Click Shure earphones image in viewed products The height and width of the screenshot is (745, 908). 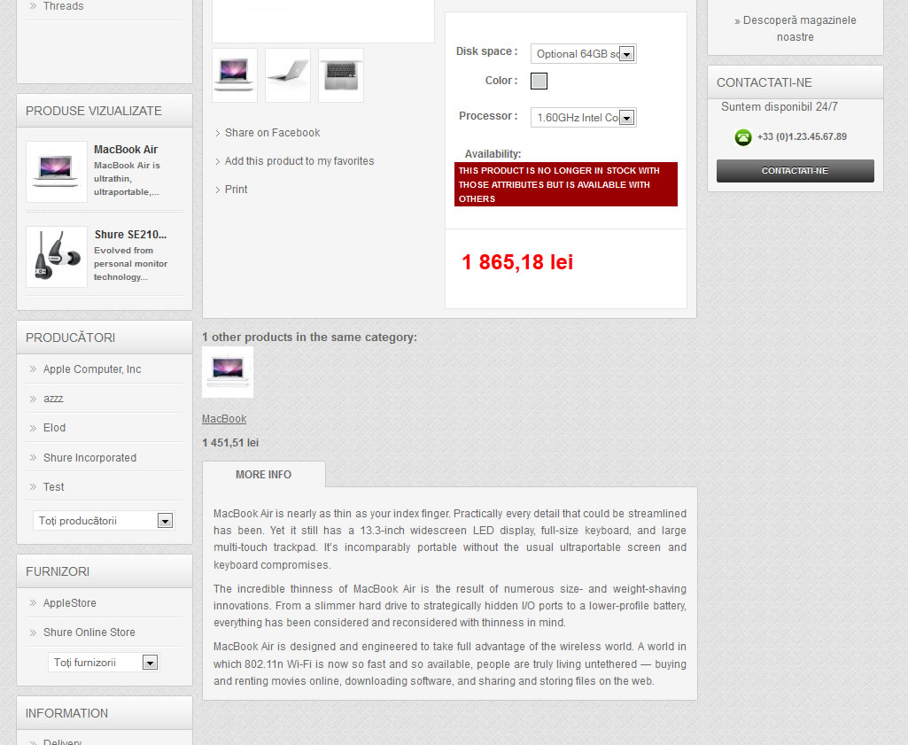pyautogui.click(x=57, y=256)
